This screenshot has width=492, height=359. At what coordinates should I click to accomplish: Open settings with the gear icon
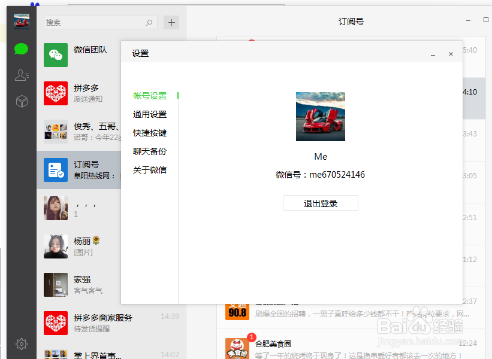click(x=21, y=344)
